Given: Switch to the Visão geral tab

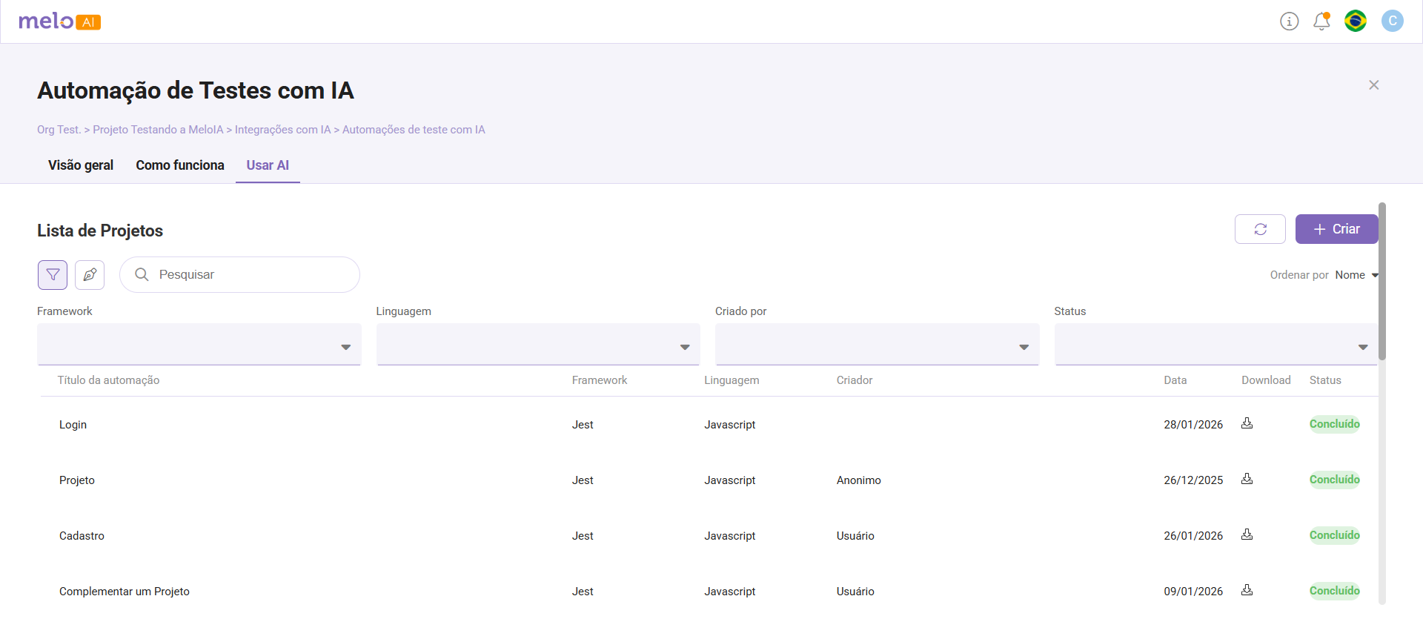Looking at the screenshot, I should [81, 165].
